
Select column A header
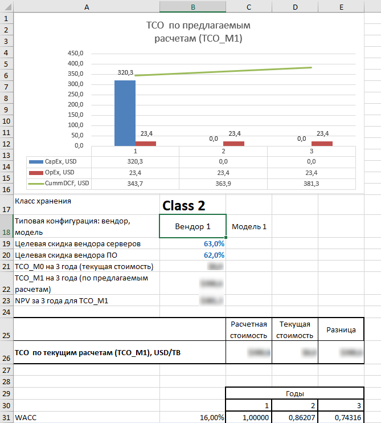[87, 7]
